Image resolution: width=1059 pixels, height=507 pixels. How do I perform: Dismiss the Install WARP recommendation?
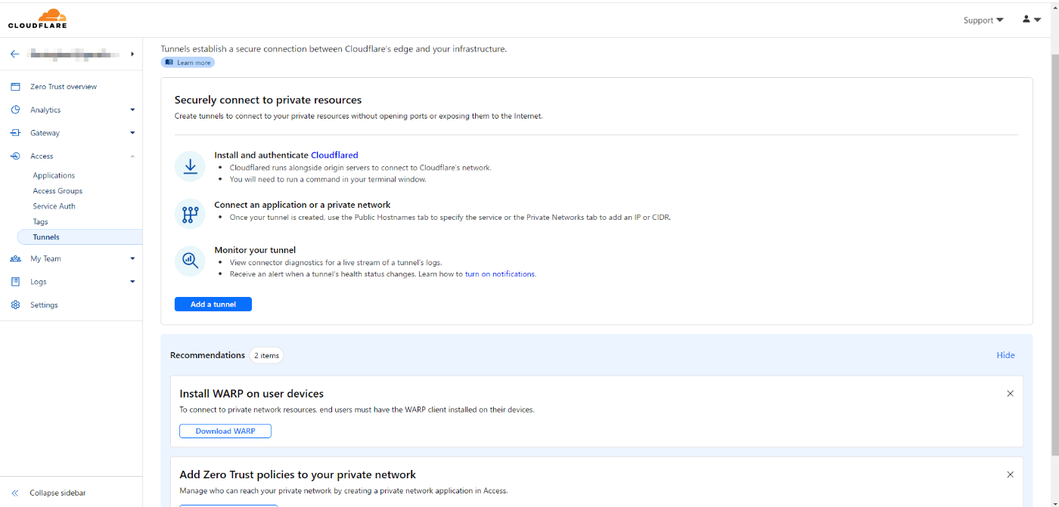(x=1010, y=394)
